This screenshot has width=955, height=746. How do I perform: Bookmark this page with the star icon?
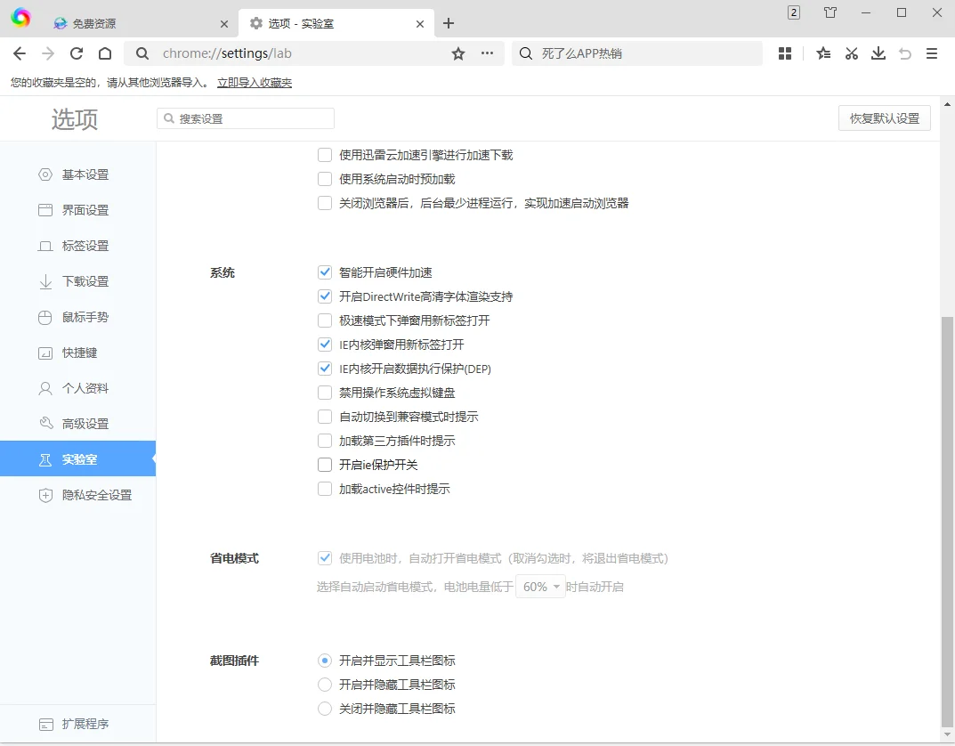pos(458,53)
